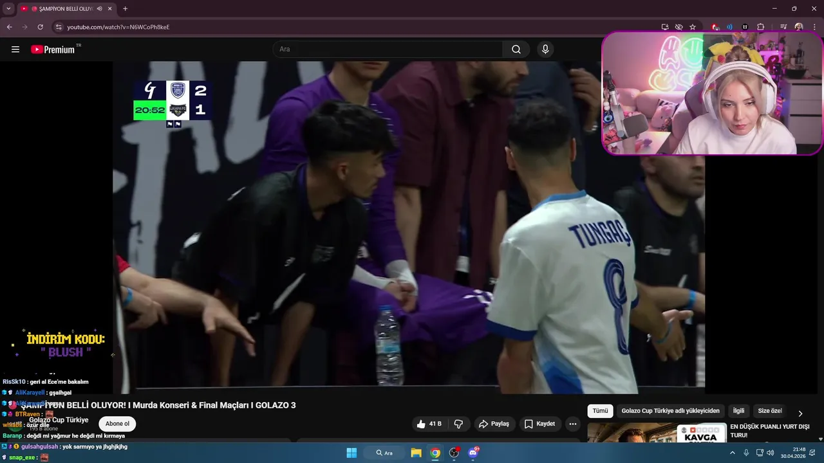Click the YouTube search magnifier button
The image size is (824, 463).
[516, 50]
